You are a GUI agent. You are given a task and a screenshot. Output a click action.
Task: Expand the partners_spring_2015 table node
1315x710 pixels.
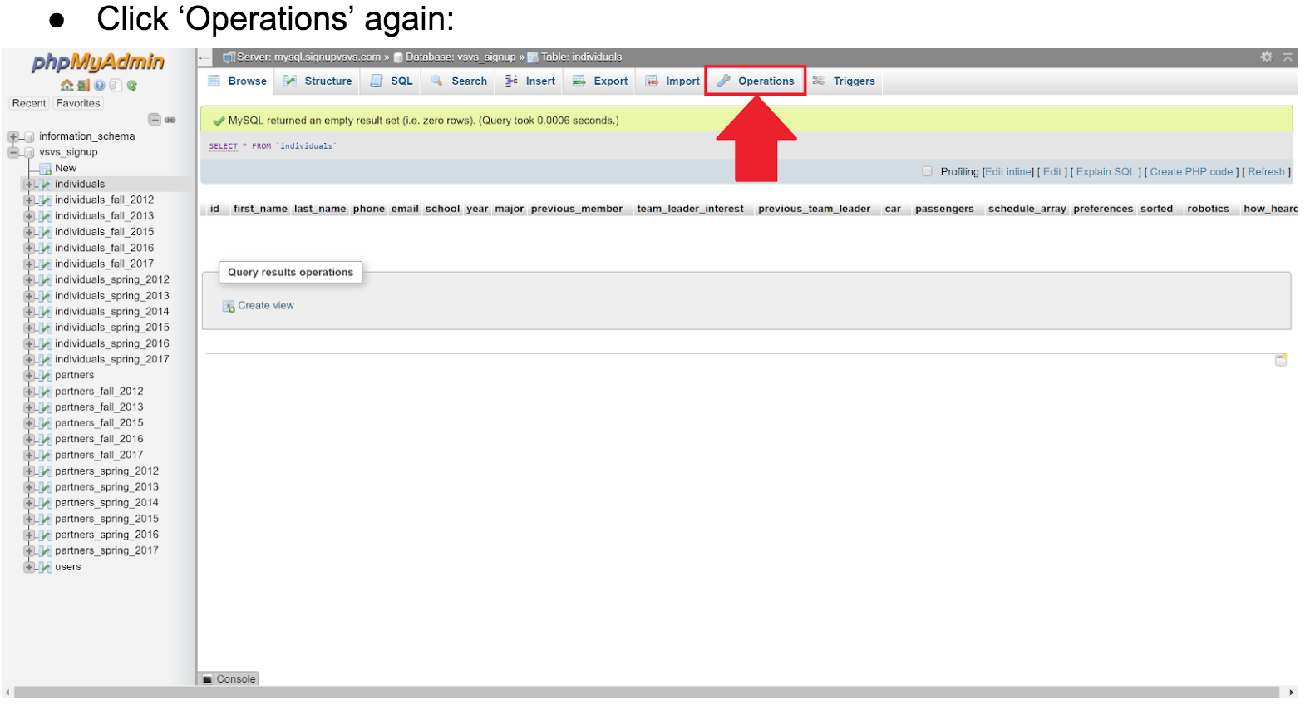(x=29, y=519)
